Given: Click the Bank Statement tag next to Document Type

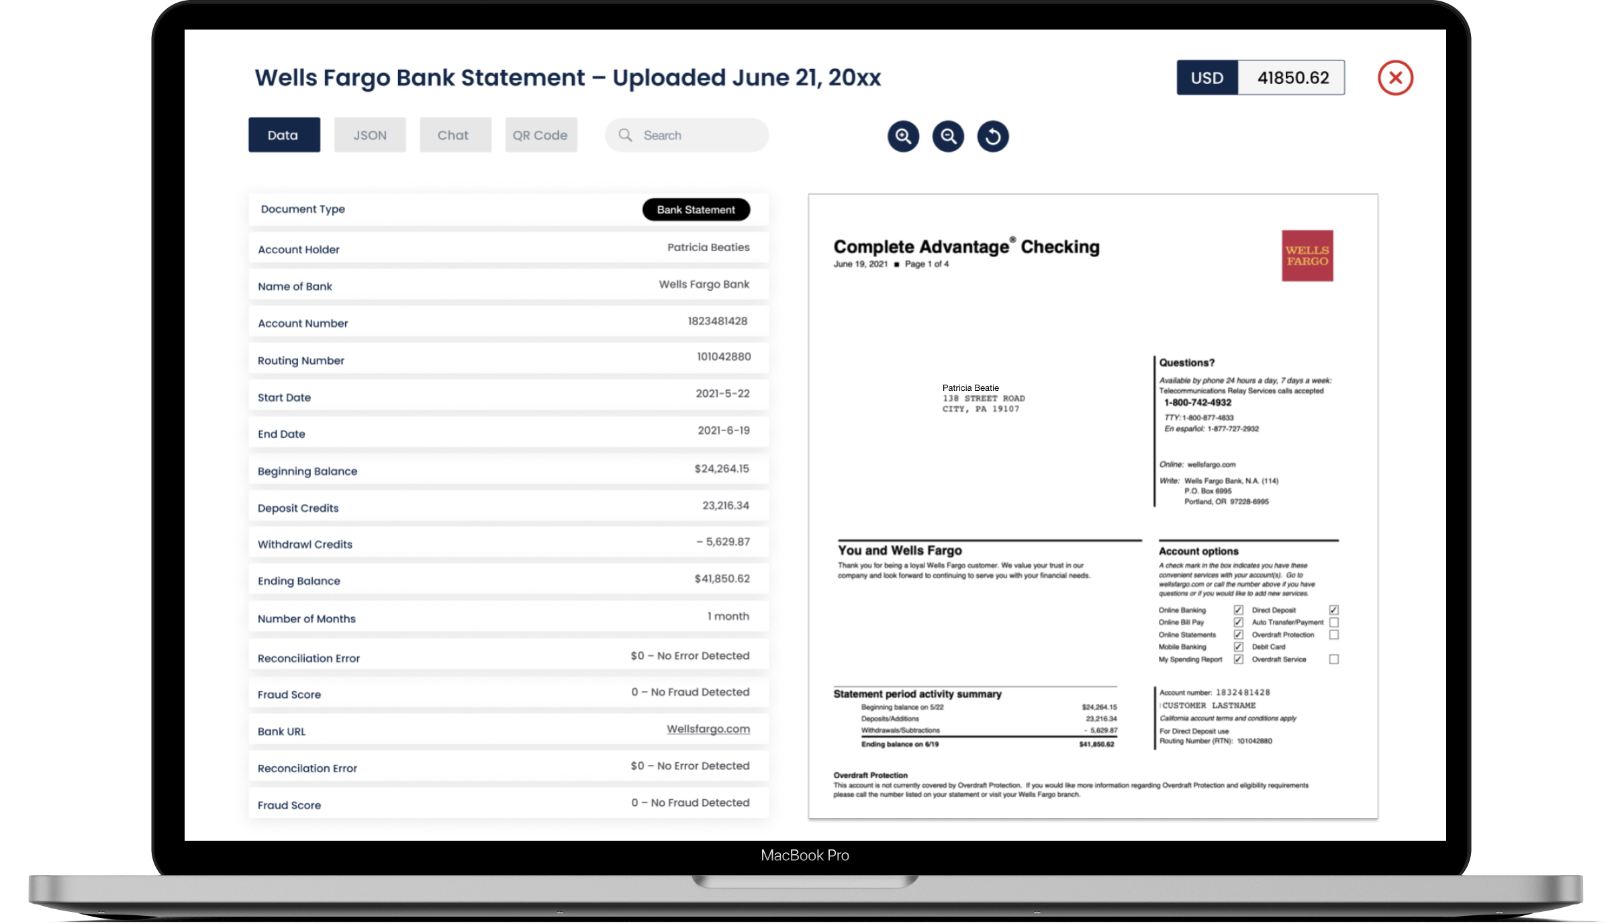Looking at the screenshot, I should click(696, 209).
